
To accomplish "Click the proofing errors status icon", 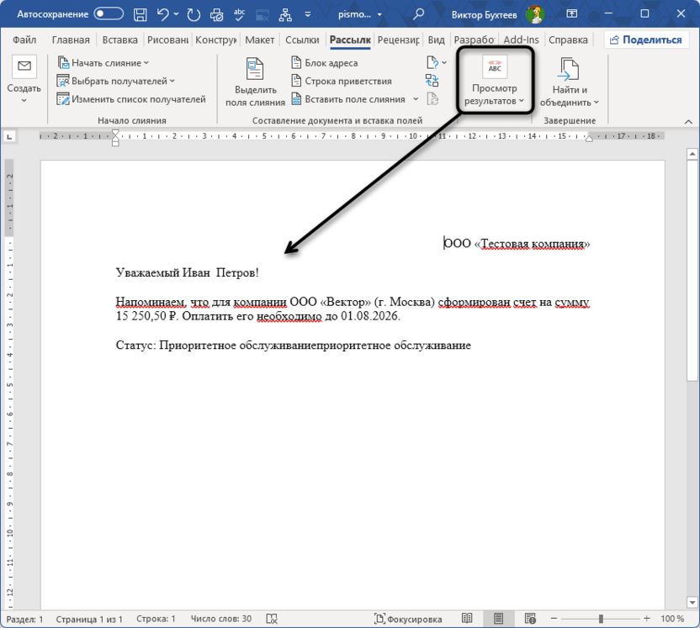I will point(272,619).
